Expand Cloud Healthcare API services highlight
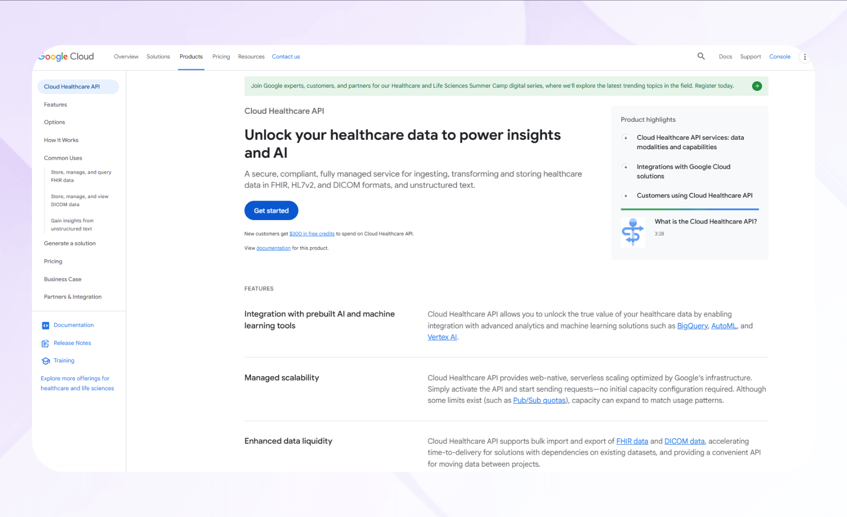The image size is (847, 517). point(625,138)
